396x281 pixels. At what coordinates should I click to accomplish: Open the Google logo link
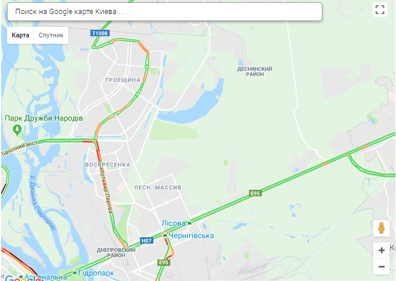22,278
